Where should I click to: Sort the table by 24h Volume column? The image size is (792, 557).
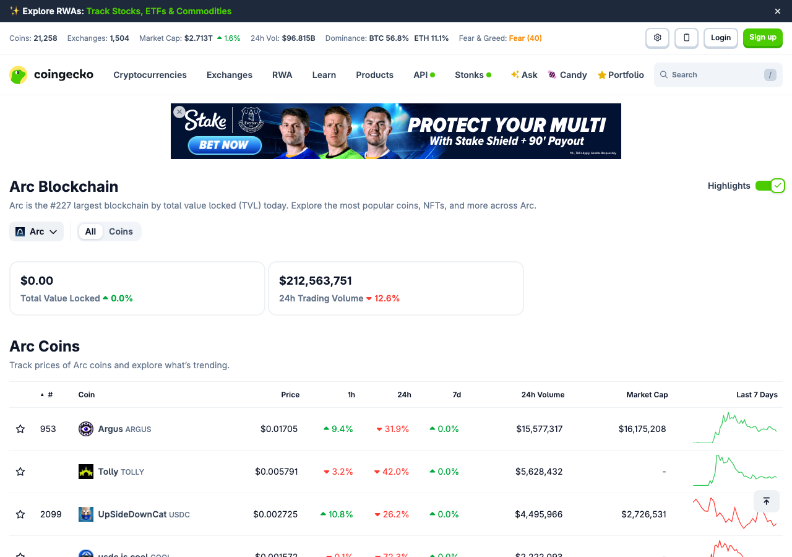point(543,395)
